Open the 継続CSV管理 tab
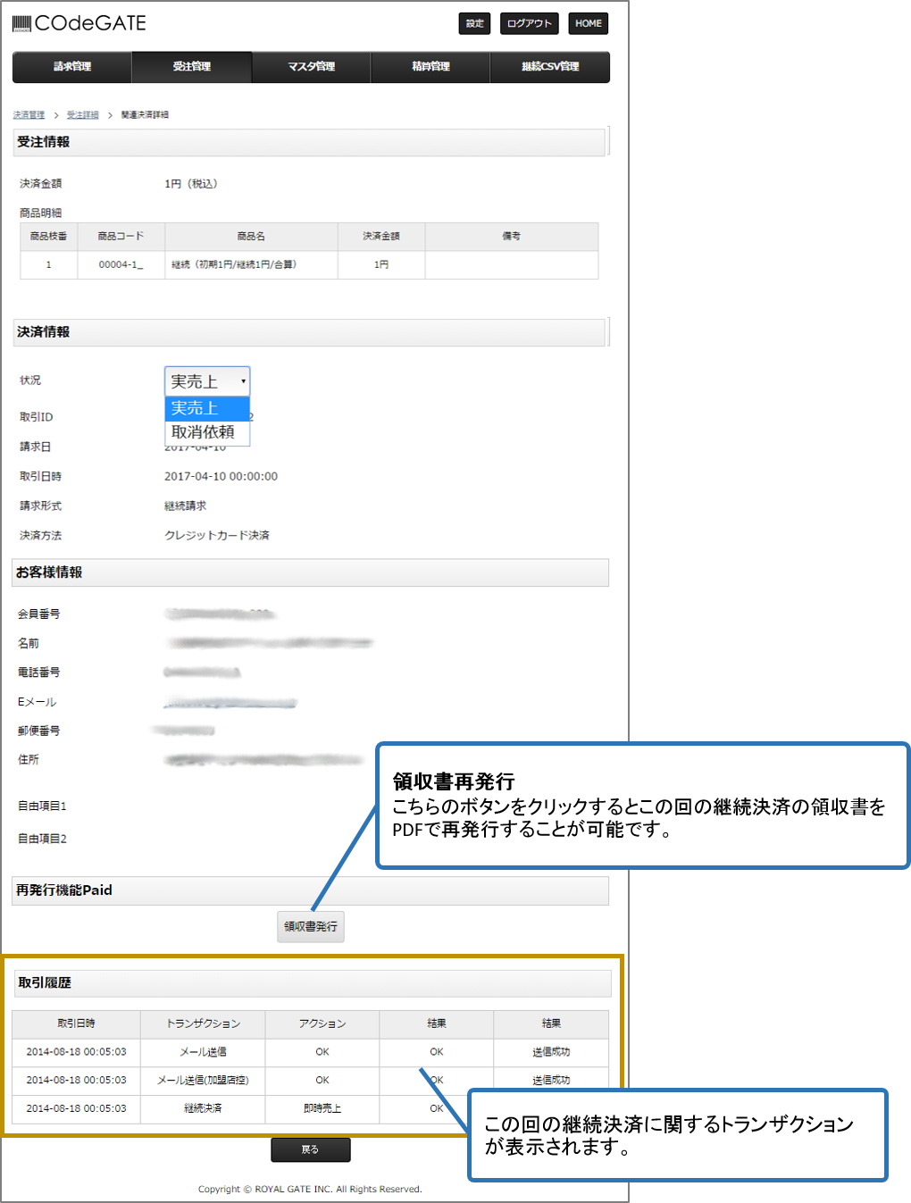Screen dimensions: 911x1203 tap(550, 67)
